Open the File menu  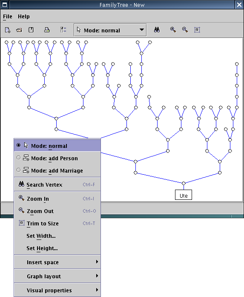(8, 17)
